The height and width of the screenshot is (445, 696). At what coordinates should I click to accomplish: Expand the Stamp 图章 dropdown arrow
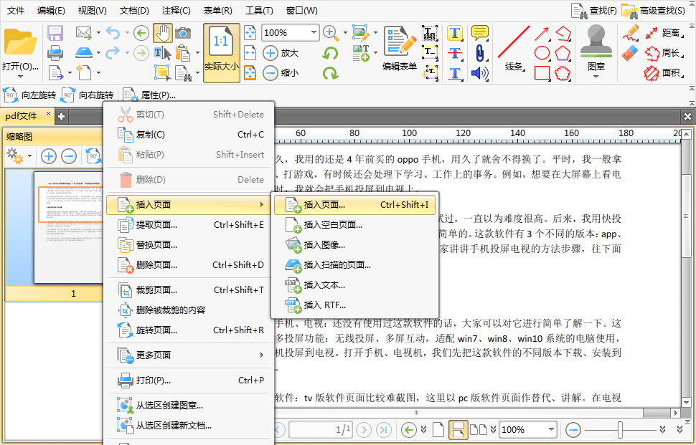pos(596,77)
